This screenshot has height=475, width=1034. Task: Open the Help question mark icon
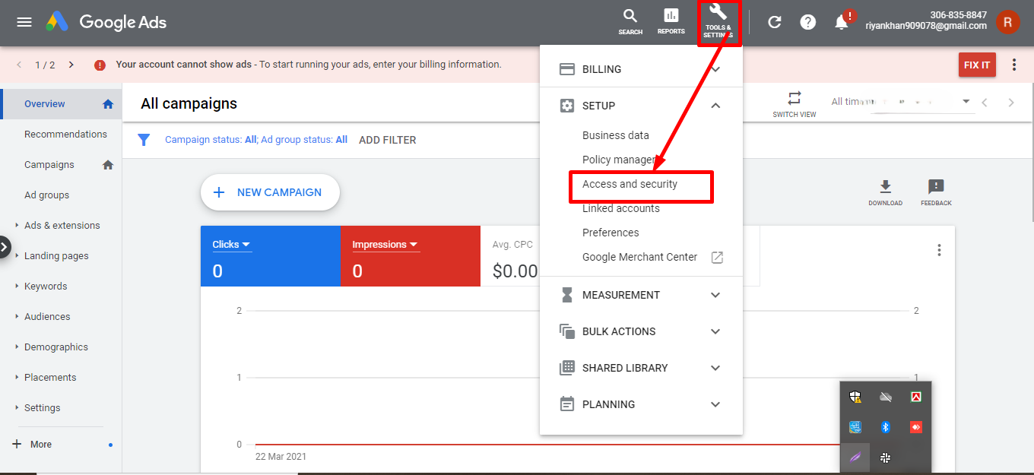808,22
